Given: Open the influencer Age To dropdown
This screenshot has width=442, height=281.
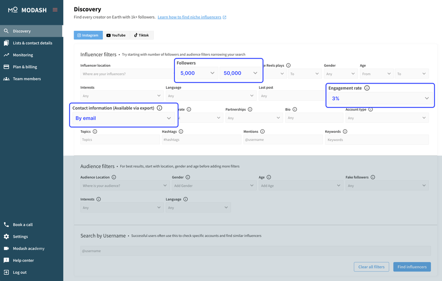Looking at the screenshot, I should click(412, 74).
